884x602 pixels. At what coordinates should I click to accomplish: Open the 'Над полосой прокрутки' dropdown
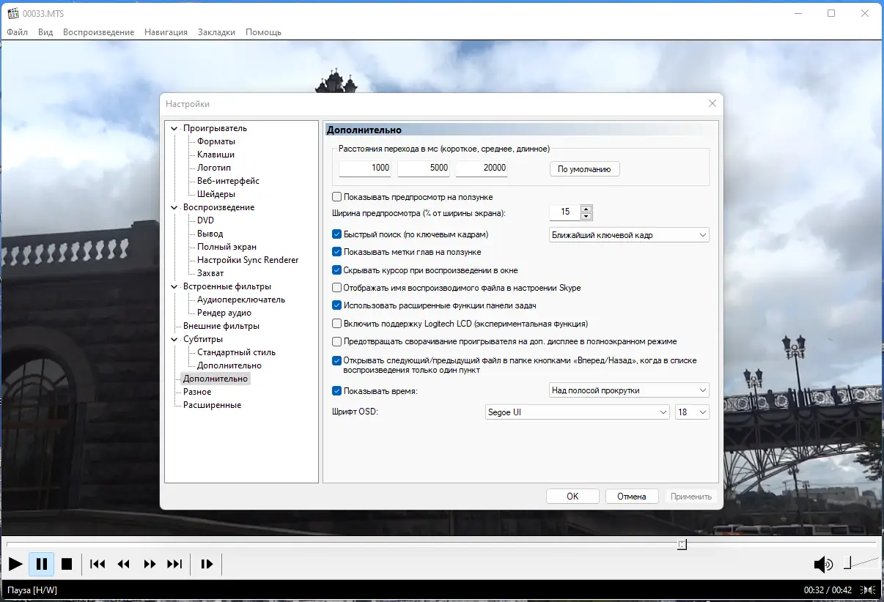point(629,390)
